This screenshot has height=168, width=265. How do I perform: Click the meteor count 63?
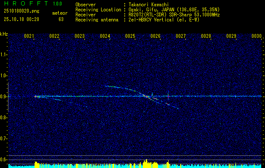pos(61,19)
